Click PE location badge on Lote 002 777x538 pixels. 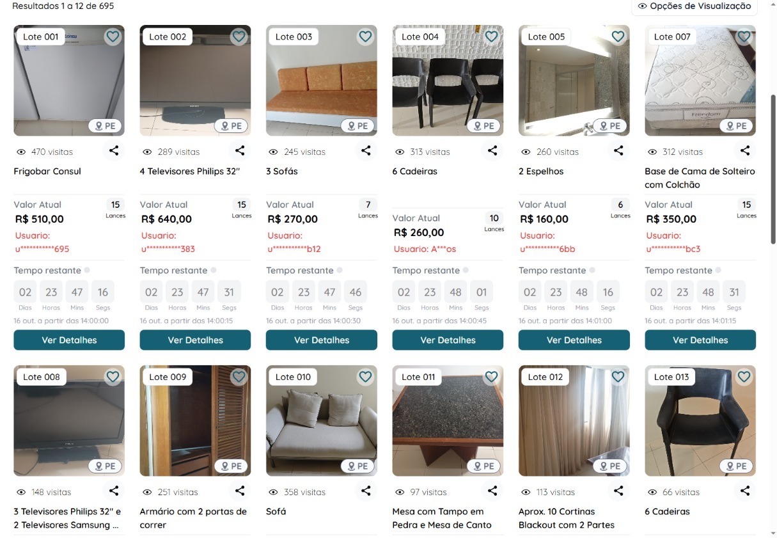(231, 126)
